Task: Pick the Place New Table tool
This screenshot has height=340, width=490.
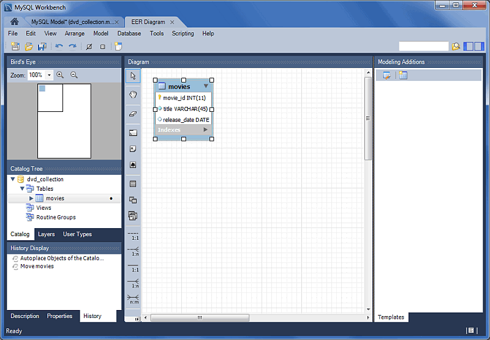Action: point(133,184)
